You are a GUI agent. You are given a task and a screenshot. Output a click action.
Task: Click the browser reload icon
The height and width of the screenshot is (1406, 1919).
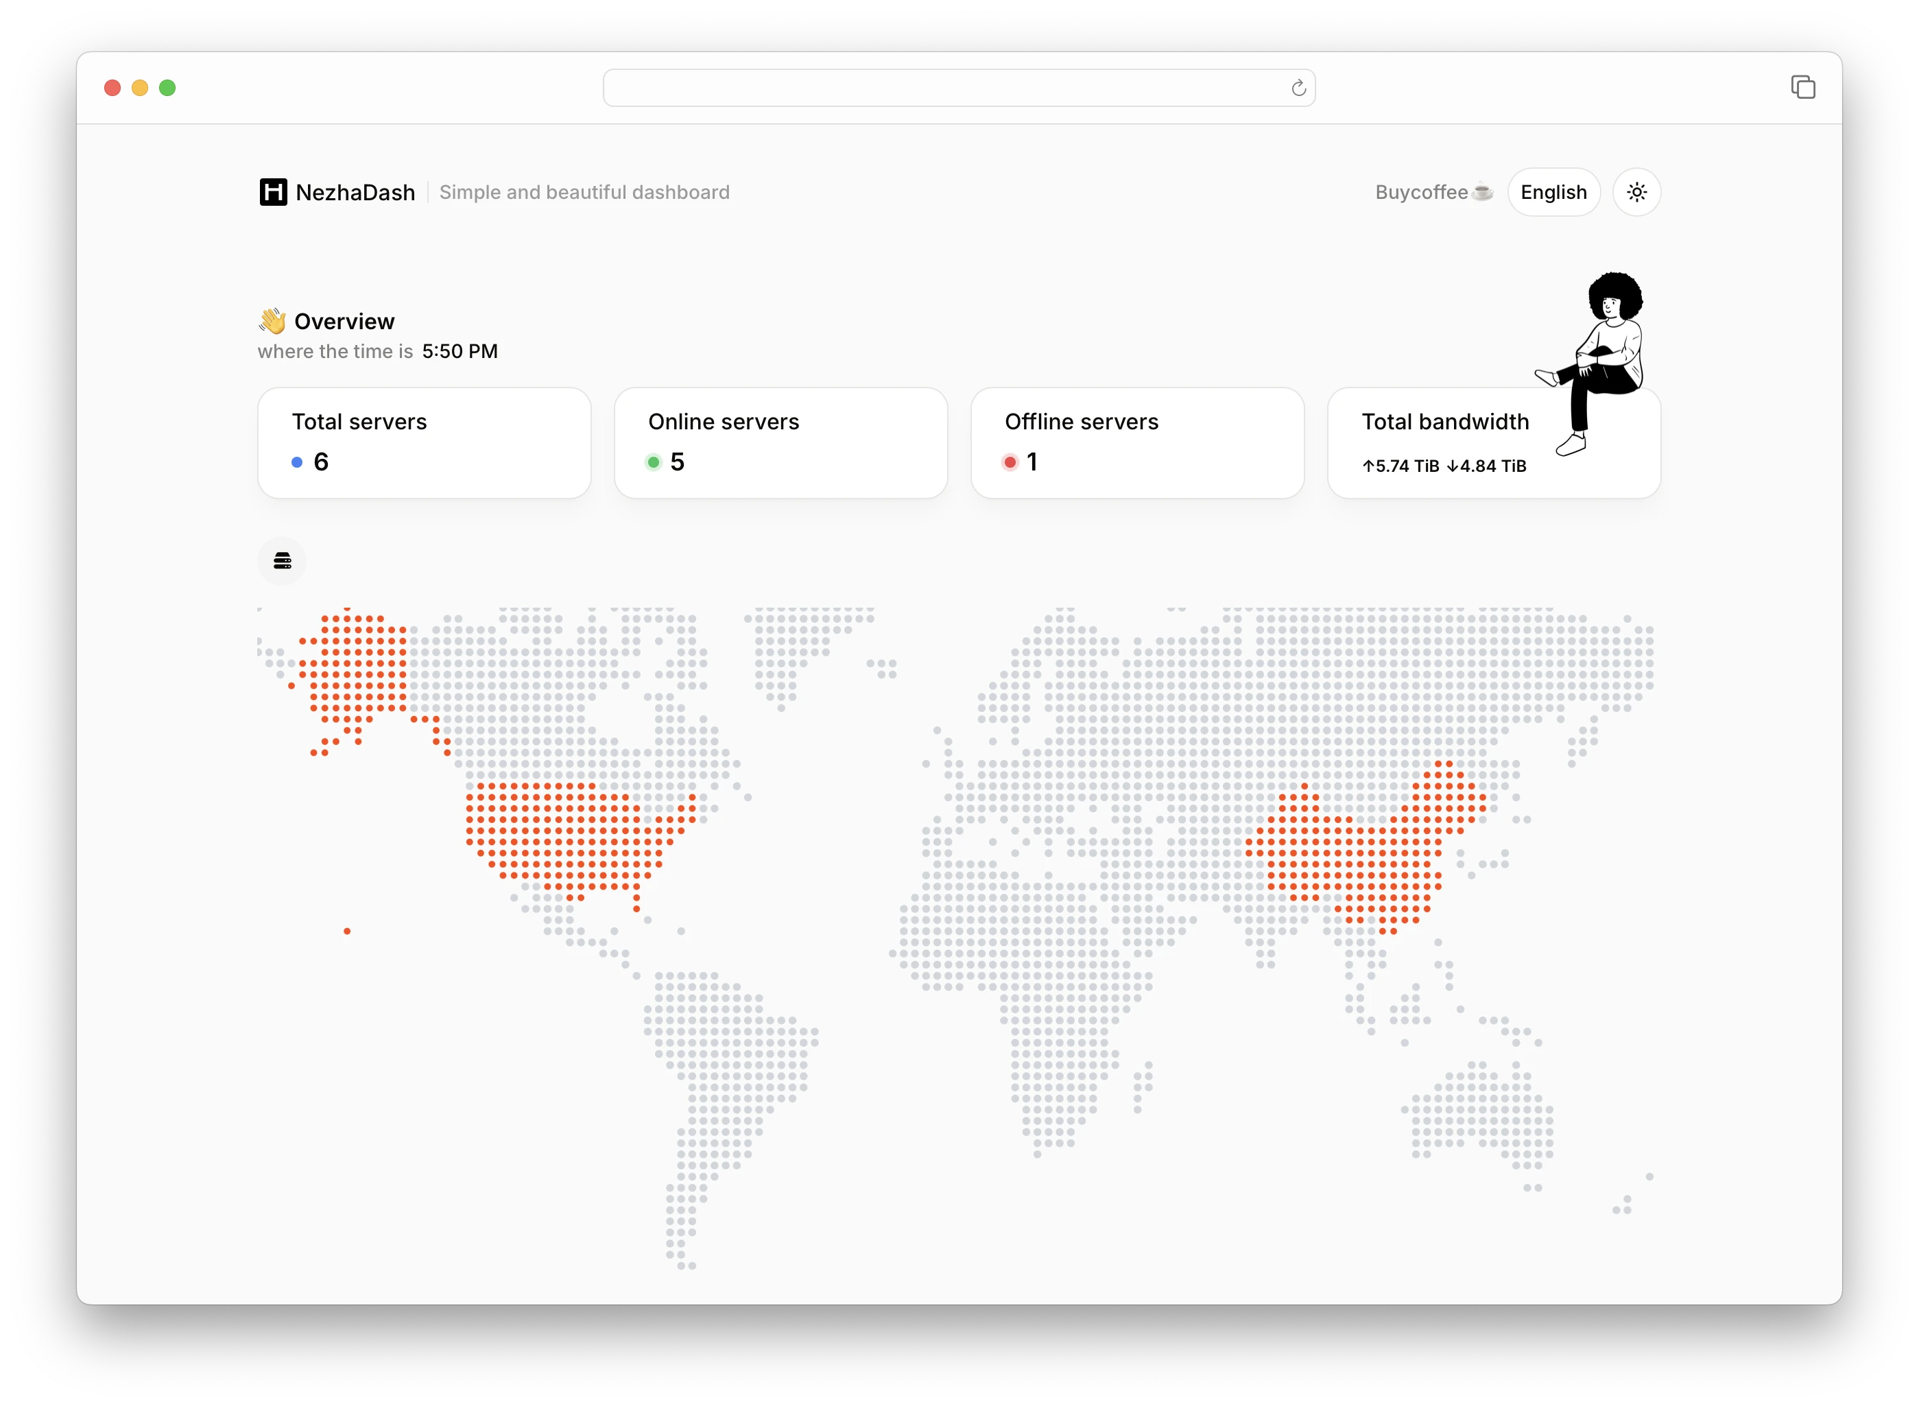point(1298,88)
